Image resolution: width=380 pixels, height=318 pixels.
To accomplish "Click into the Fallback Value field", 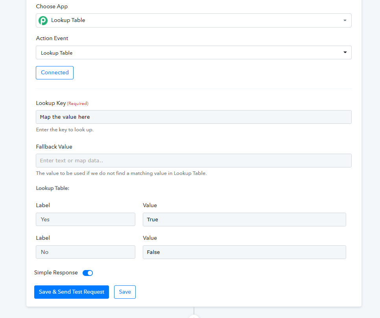I will pyautogui.click(x=194, y=161).
